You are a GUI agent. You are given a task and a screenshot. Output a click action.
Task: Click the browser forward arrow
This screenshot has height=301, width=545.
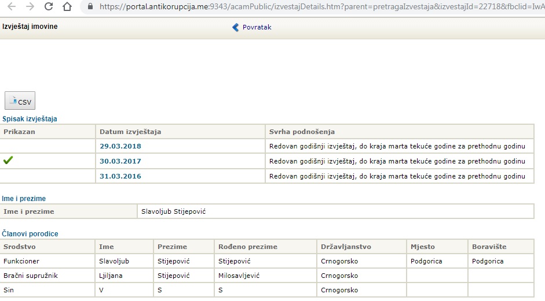(30, 7)
